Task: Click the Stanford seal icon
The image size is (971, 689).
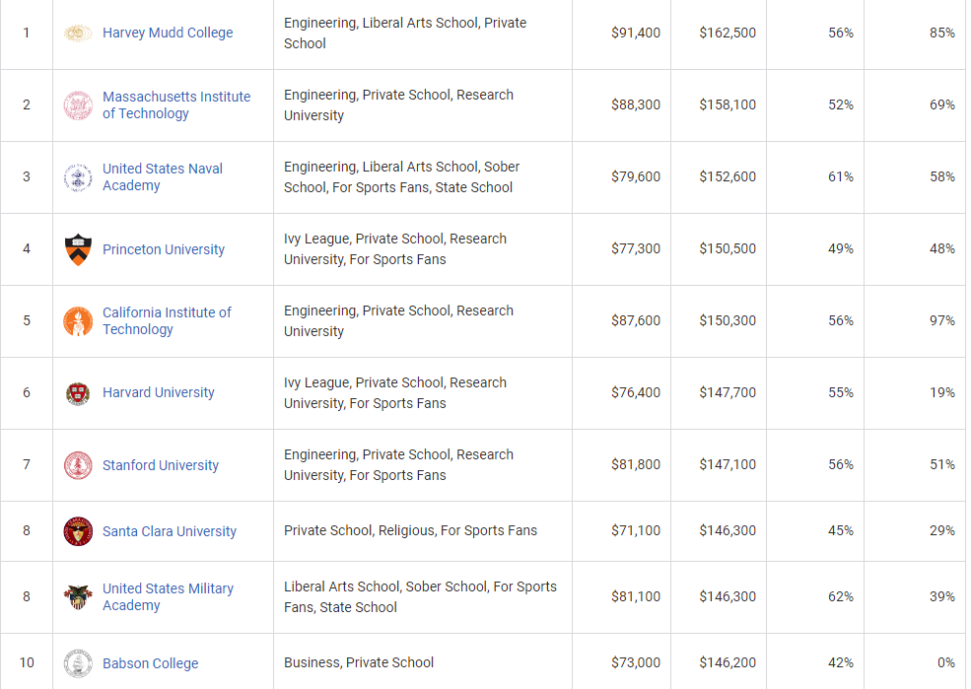Action: point(78,465)
